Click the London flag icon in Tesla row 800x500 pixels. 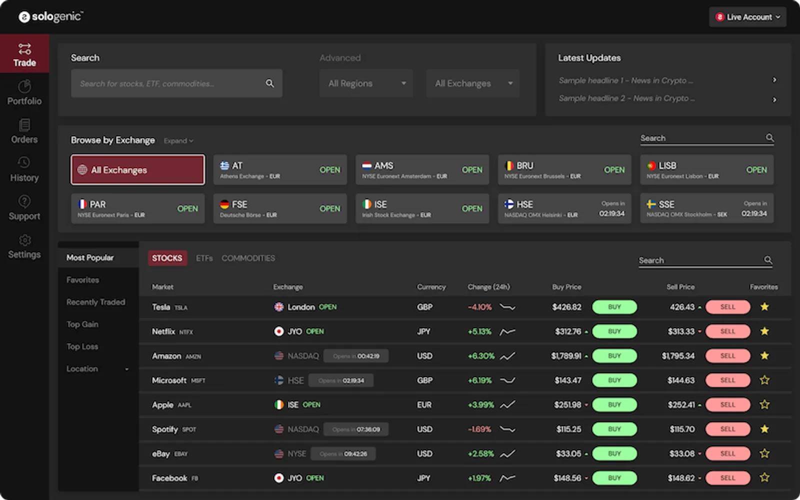(279, 307)
